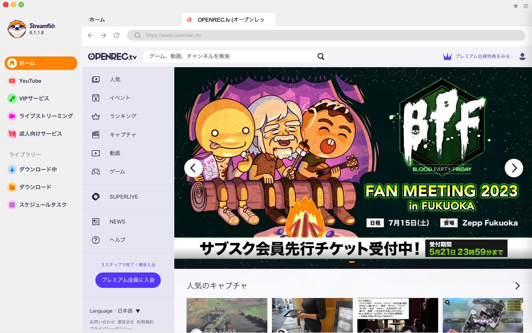
Task: Click 運営会社 footer link
Action: tap(125, 322)
